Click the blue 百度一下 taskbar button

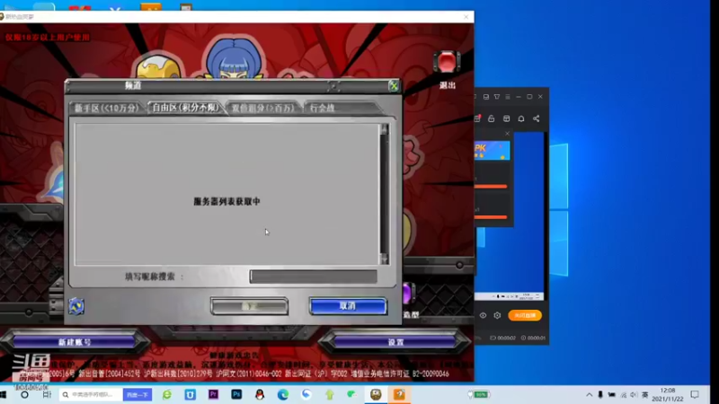(138, 394)
